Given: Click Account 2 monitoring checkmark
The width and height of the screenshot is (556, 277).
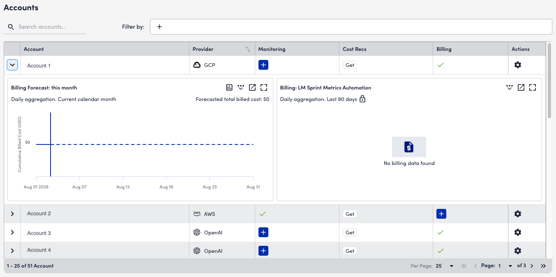Looking at the screenshot, I should [x=263, y=214].
